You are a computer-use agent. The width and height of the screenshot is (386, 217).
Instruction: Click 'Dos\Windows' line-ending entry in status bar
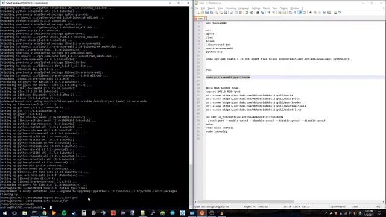point(338,207)
